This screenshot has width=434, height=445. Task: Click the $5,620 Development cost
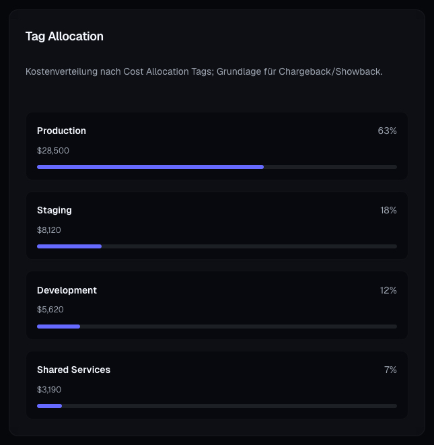[x=50, y=310]
